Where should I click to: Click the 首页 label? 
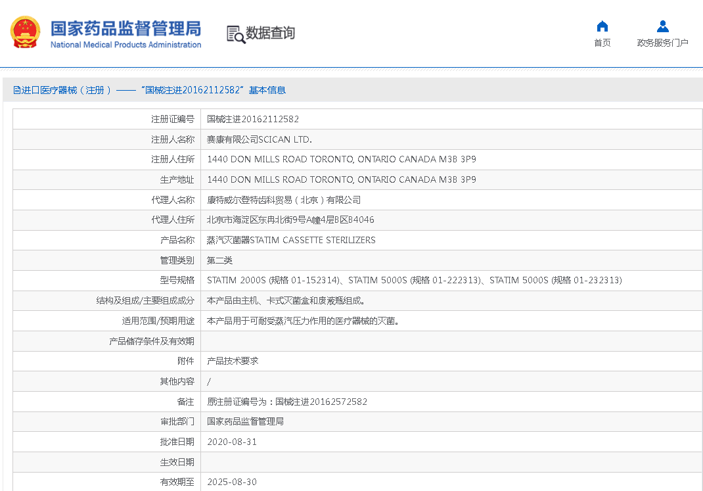tap(602, 43)
